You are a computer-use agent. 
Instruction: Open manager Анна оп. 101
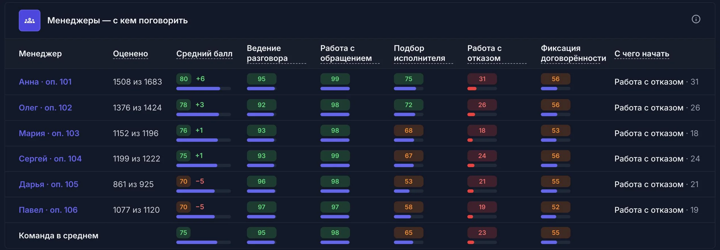click(x=45, y=82)
